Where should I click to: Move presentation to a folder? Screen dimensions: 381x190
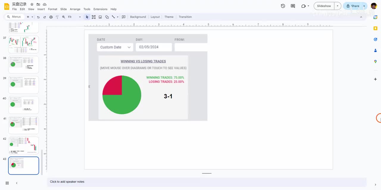click(38, 4)
